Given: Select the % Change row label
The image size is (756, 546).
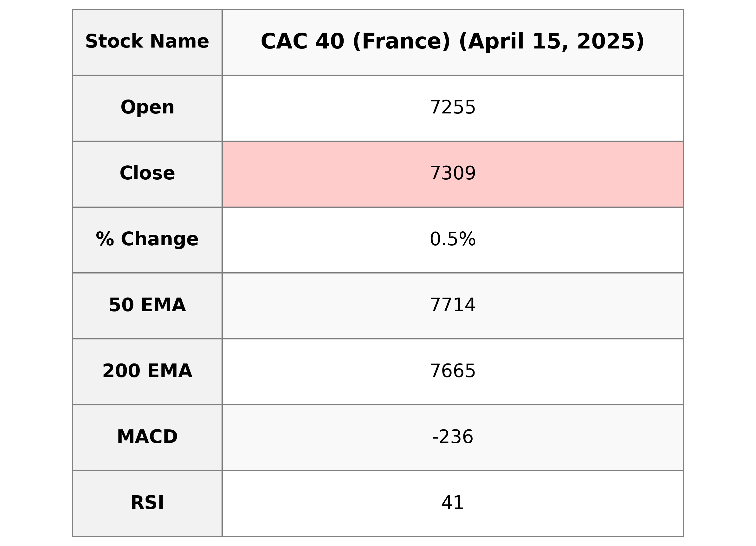Looking at the screenshot, I should [147, 239].
